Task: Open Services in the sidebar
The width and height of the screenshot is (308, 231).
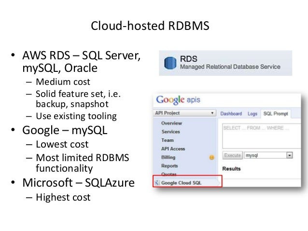Action: coord(171,132)
